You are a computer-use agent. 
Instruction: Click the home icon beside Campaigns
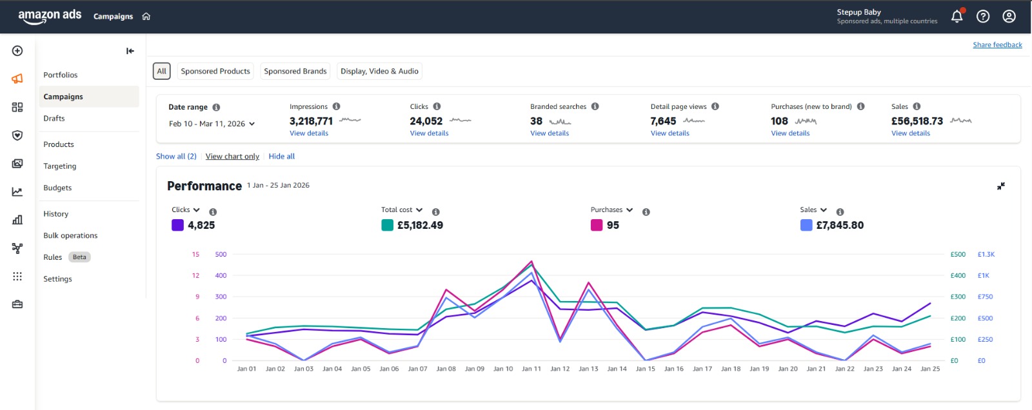click(146, 17)
